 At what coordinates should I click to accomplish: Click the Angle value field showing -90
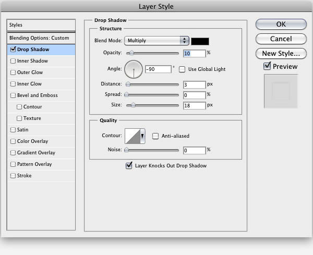pos(158,69)
